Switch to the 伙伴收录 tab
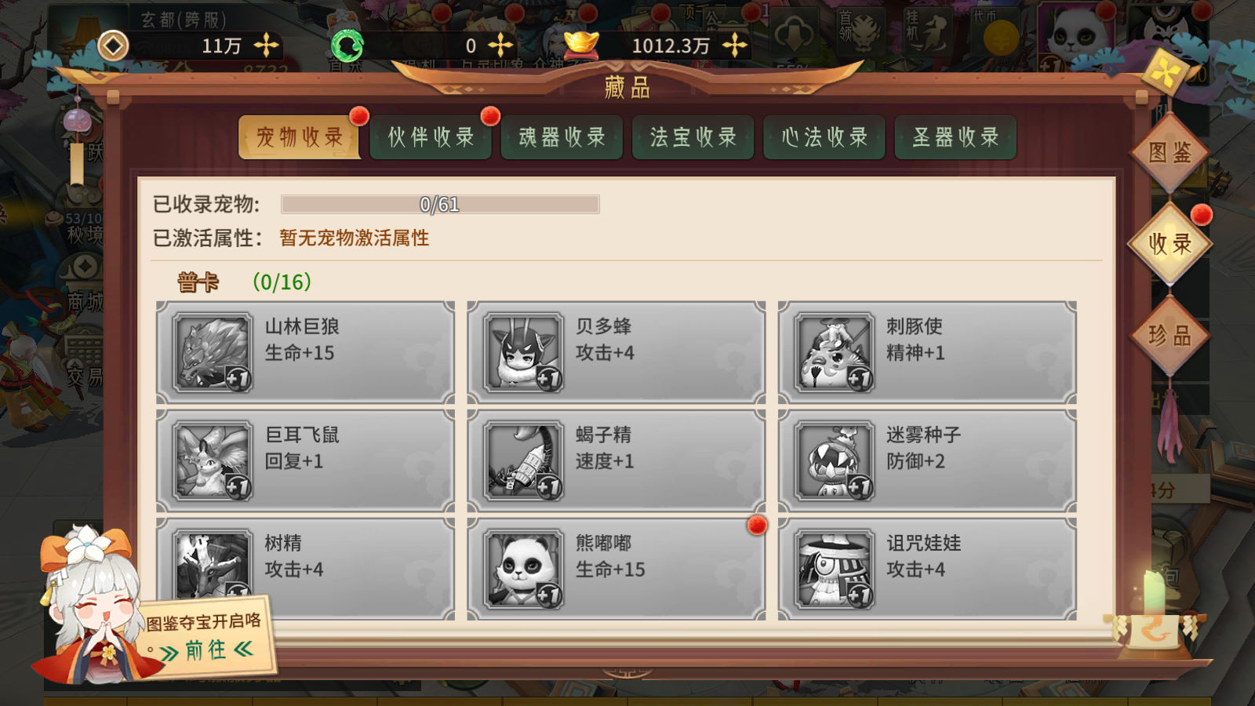 pos(431,137)
